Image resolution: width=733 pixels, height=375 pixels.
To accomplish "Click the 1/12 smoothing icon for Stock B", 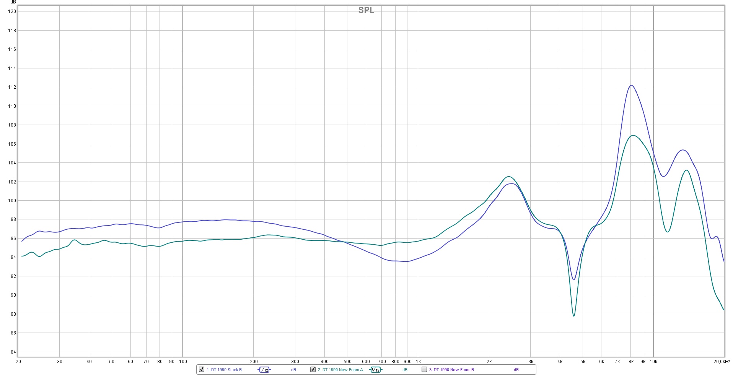I will click(264, 370).
